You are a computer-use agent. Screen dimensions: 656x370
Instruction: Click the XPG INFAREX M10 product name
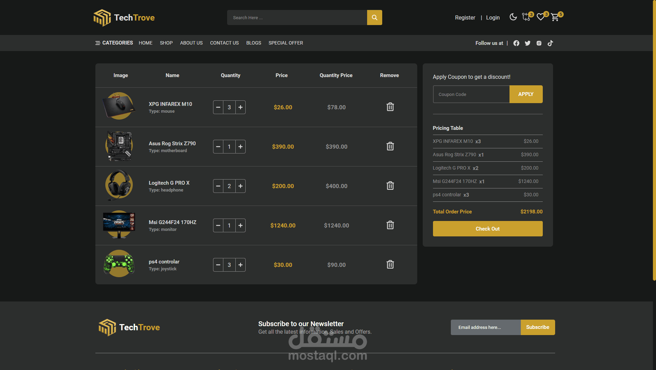coord(171,104)
